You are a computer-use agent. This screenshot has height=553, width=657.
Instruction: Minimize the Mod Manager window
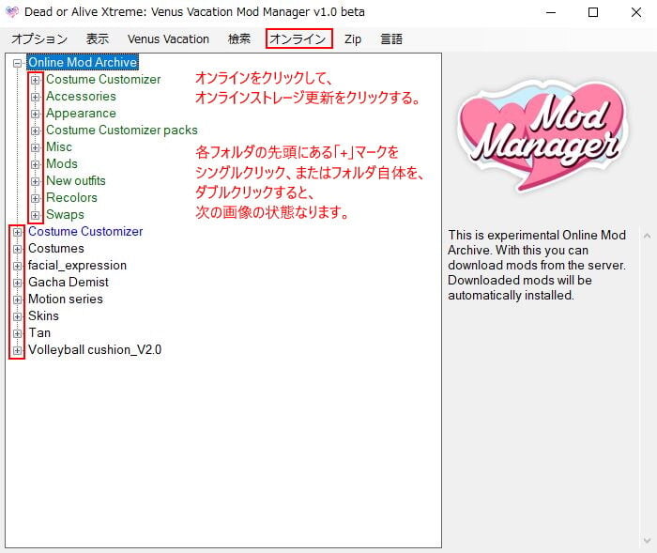tap(551, 12)
